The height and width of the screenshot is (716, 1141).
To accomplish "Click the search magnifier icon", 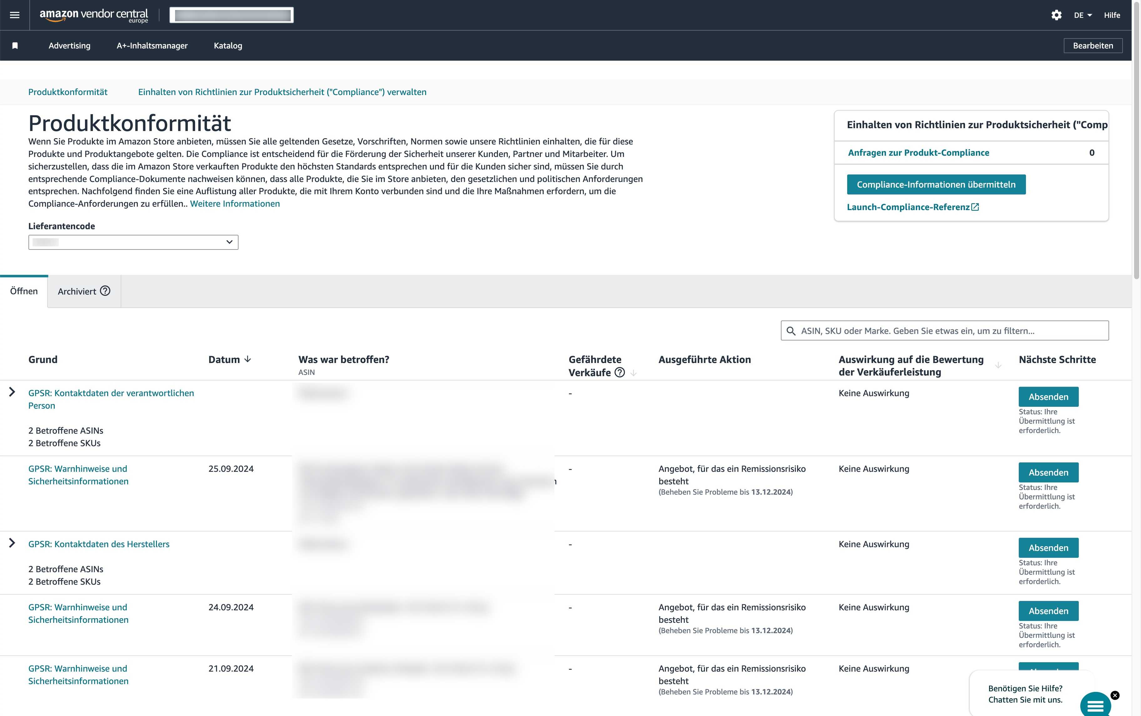I will pyautogui.click(x=791, y=330).
